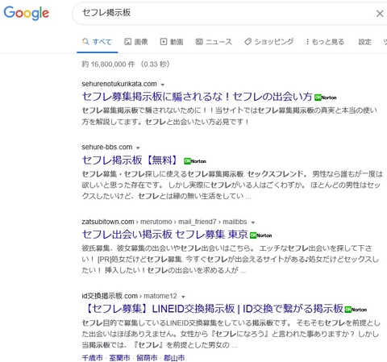
Task: Expand dropdown arrow next to sehurenotukurikata.com
Action: (x=162, y=85)
